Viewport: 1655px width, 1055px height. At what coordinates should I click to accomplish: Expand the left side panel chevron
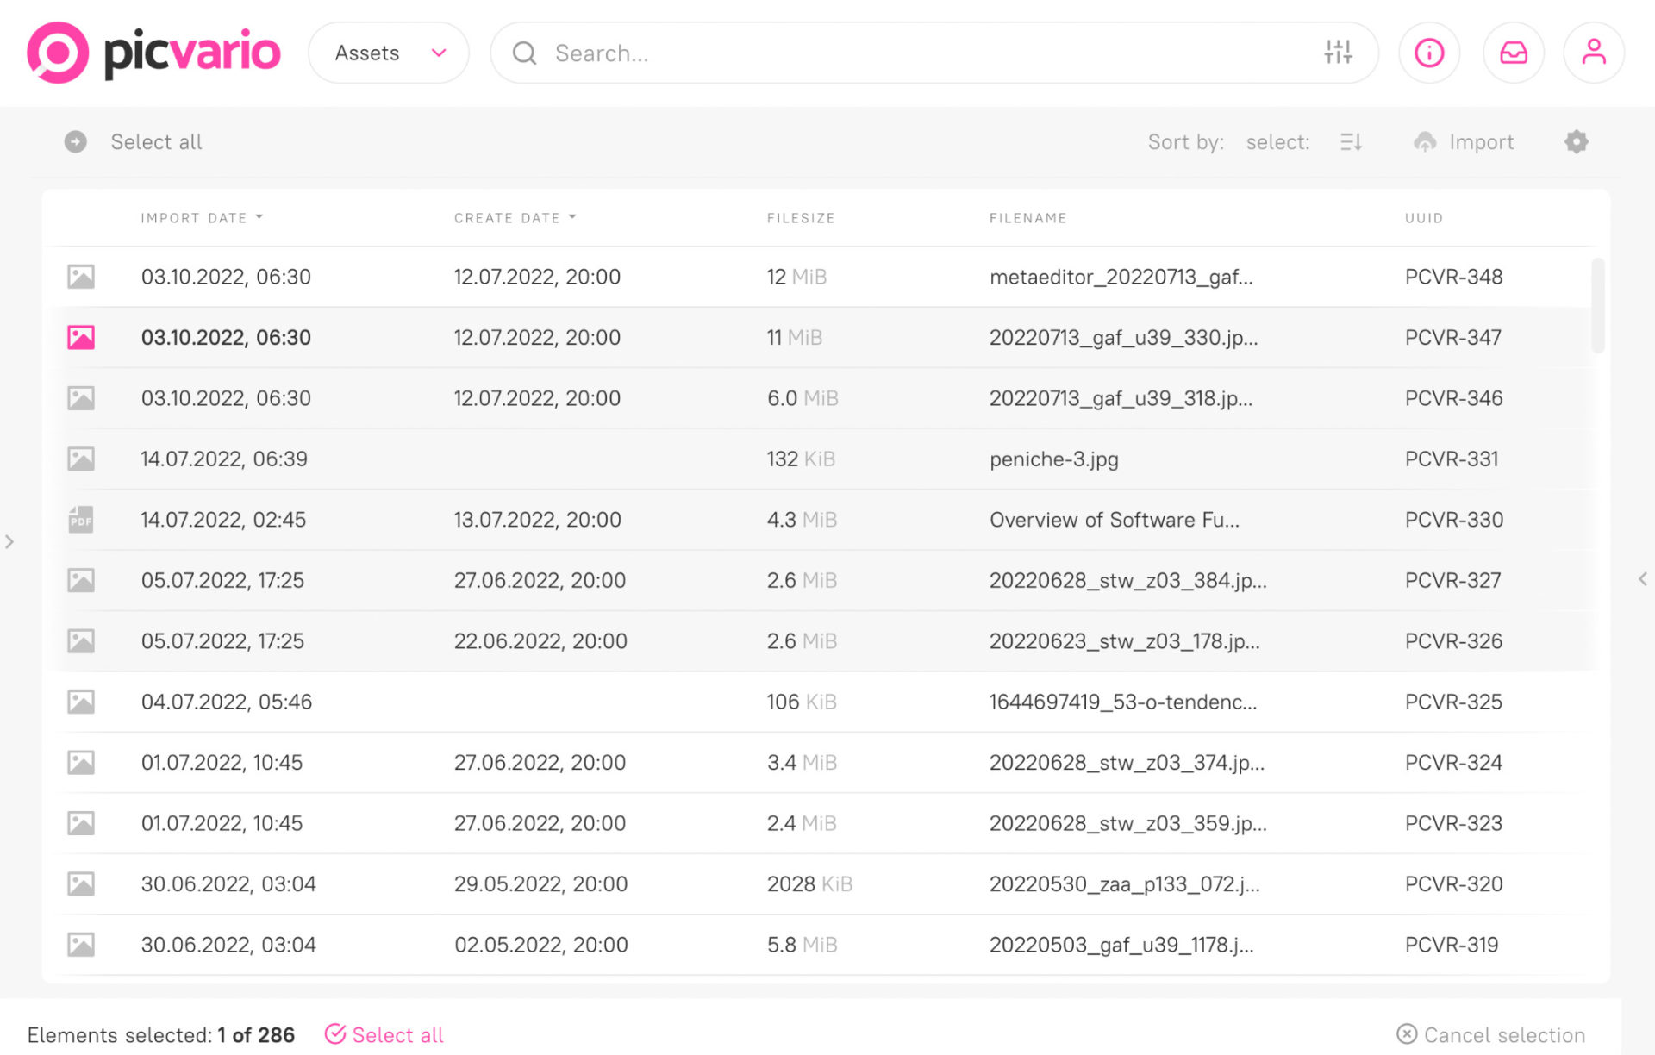(9, 542)
